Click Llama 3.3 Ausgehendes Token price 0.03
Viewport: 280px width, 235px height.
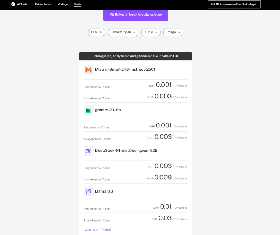[165, 218]
